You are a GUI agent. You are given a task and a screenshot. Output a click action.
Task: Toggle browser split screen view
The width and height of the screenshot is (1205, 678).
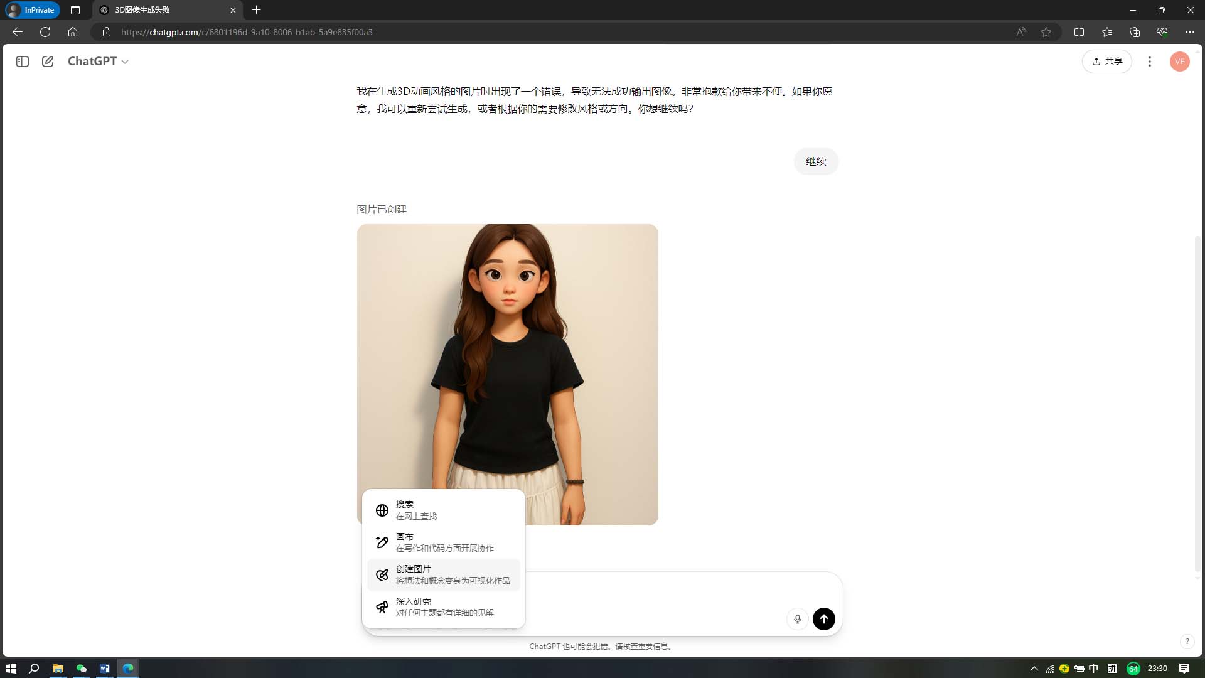point(1079,32)
